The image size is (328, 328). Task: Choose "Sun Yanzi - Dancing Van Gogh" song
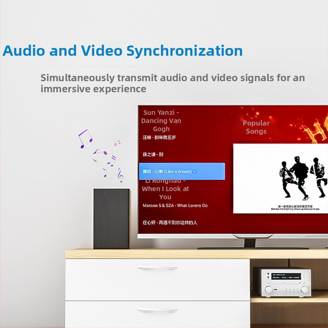pos(161,121)
